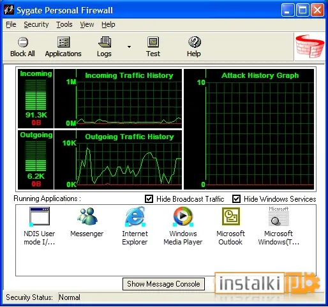Close the Sygate Personal Firewall window
This screenshot has width=328, height=307.
317,10
